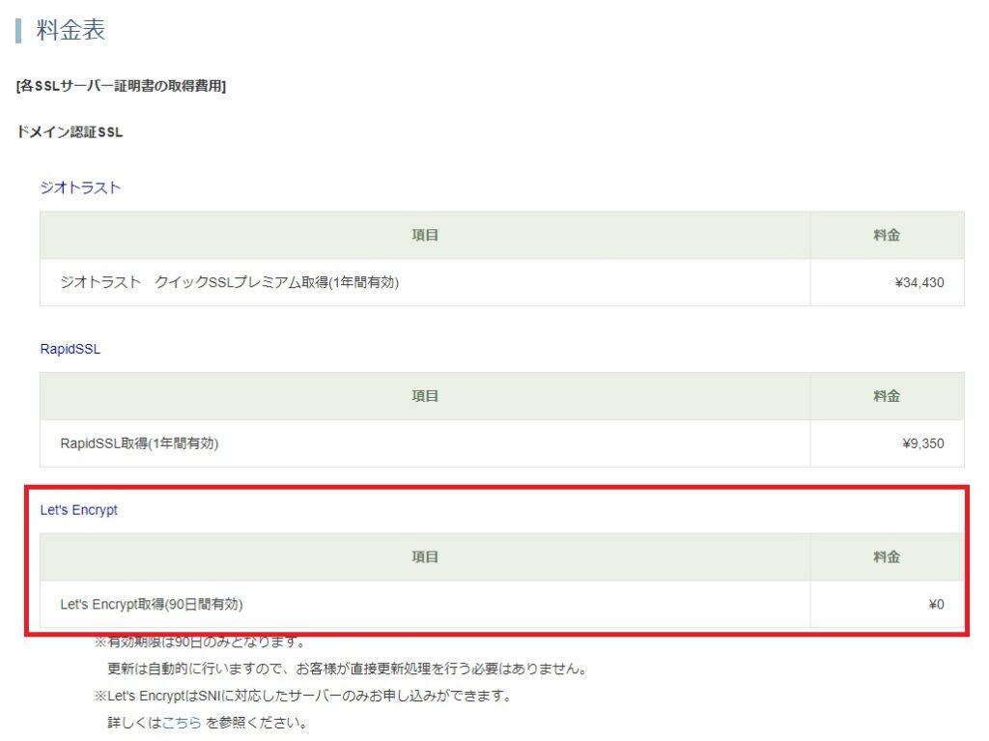Click the note about SNI対応サーバー

[x=303, y=697]
